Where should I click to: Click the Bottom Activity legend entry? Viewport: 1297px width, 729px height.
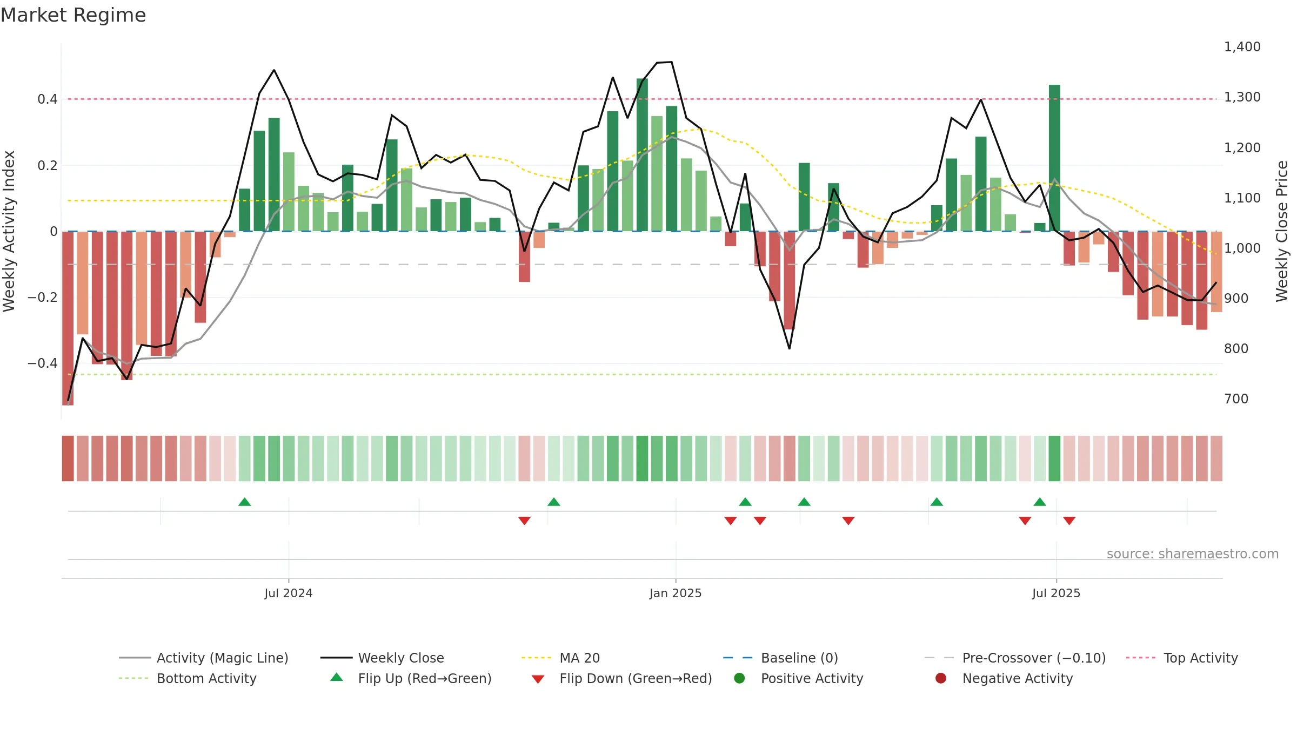pyautogui.click(x=188, y=678)
